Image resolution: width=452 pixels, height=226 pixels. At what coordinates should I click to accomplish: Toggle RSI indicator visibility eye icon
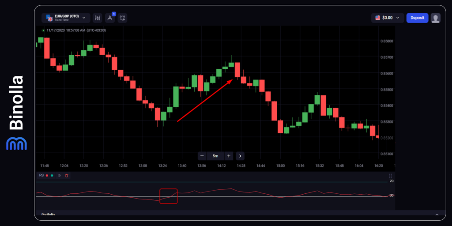tap(59, 175)
